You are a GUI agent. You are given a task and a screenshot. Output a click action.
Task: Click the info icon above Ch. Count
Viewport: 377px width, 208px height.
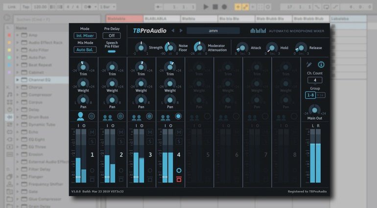(x=321, y=64)
